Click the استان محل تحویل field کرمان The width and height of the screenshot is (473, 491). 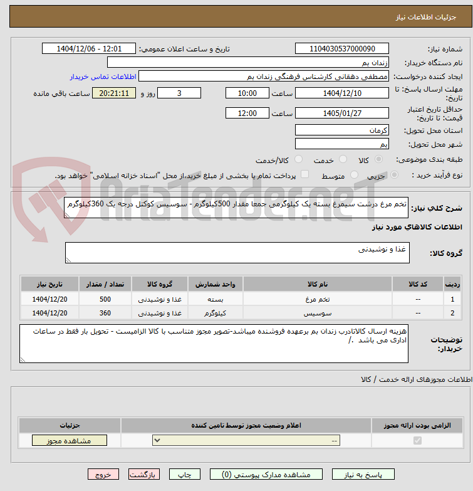[x=342, y=130]
